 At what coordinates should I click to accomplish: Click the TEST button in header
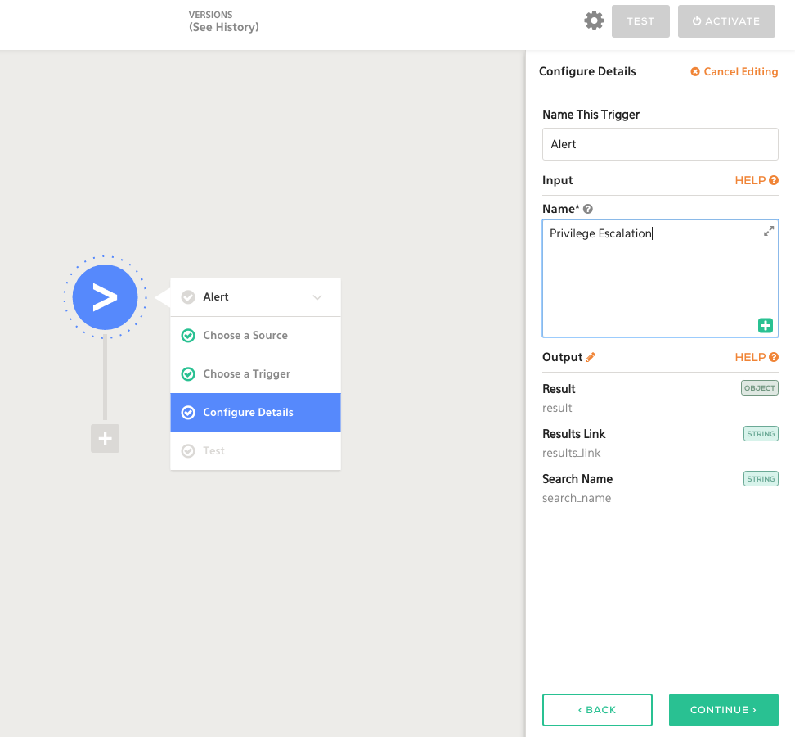click(x=640, y=21)
